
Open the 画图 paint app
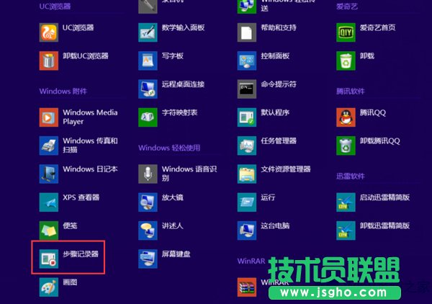[49, 287]
